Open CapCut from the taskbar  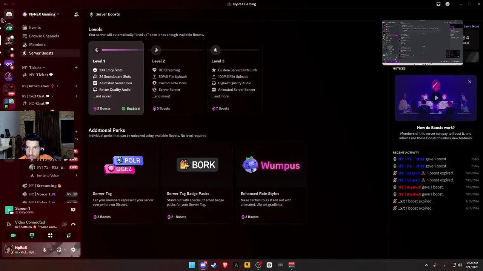(269, 265)
